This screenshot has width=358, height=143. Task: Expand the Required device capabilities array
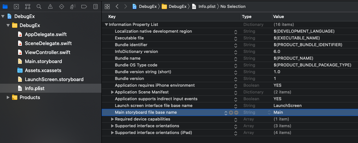pyautogui.click(x=112, y=119)
